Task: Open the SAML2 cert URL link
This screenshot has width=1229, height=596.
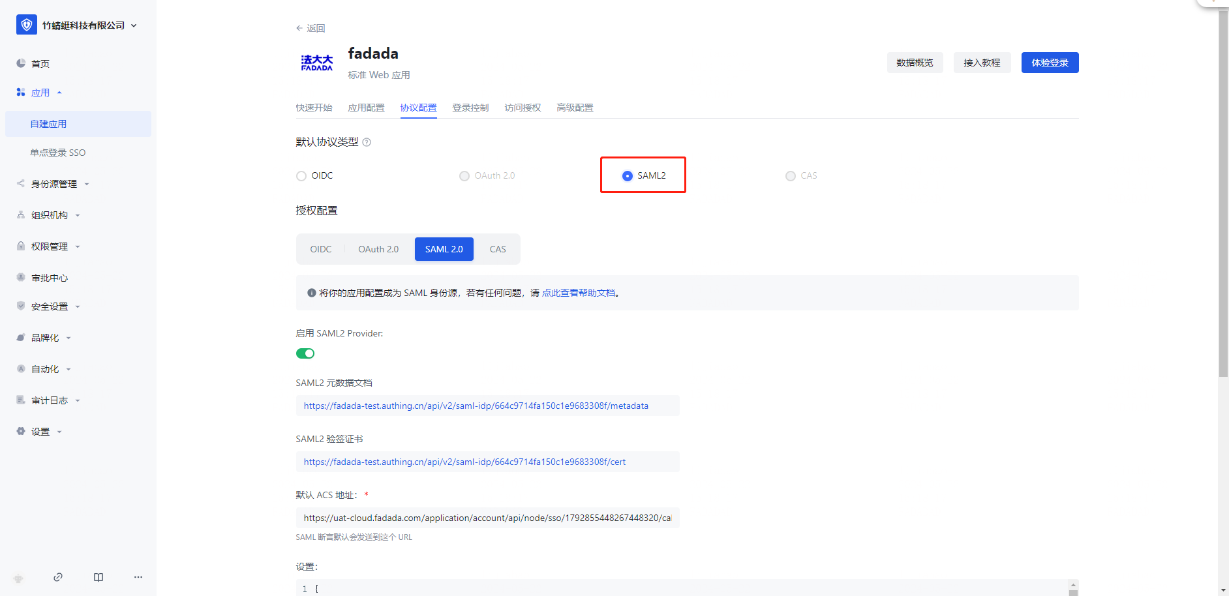Action: coord(464,462)
